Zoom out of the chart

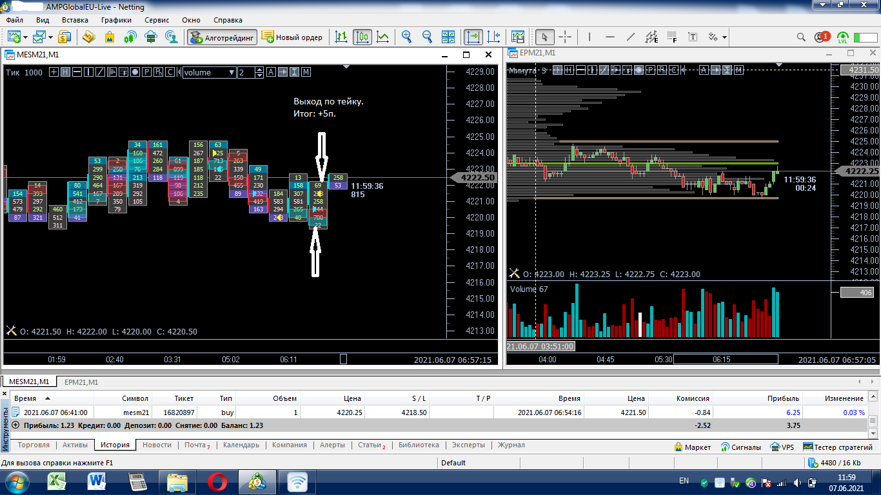click(x=427, y=37)
